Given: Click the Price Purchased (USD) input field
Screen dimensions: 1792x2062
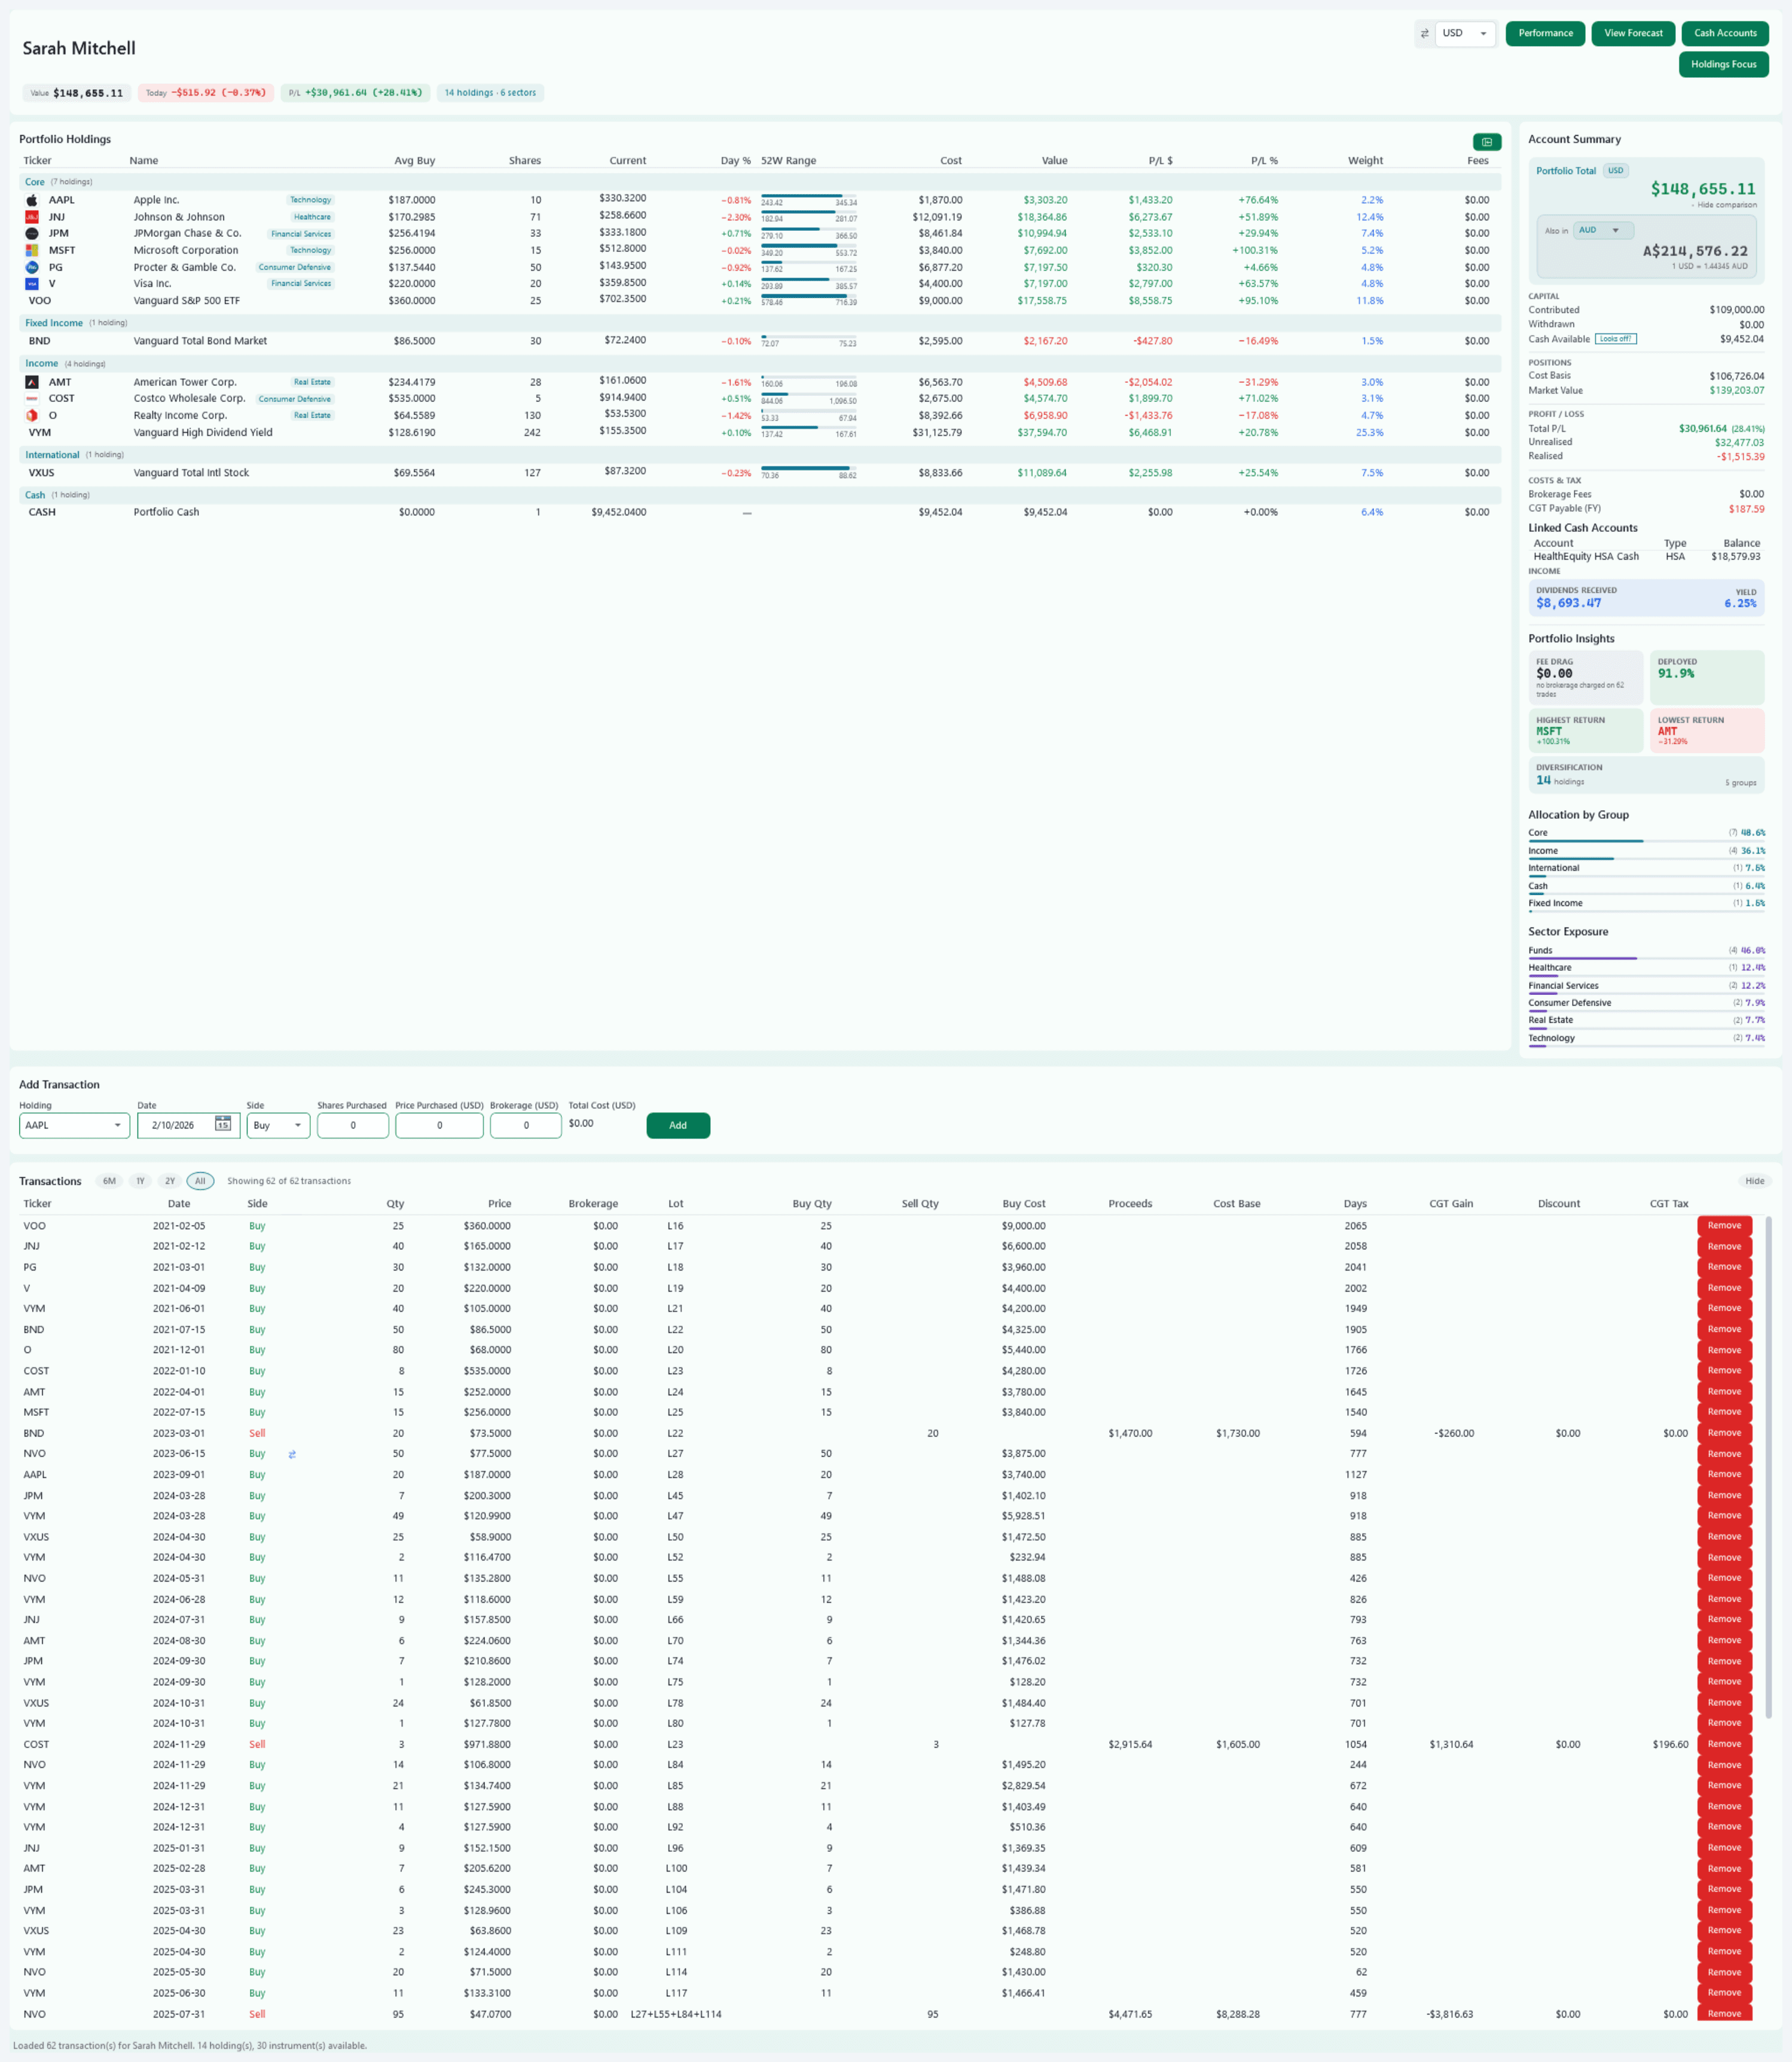Looking at the screenshot, I should point(439,1126).
